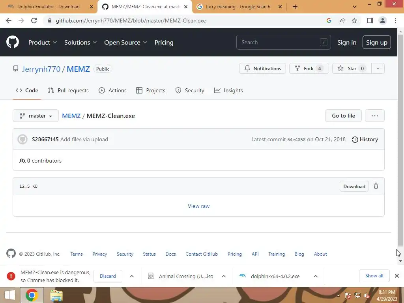Click GitHub logo in page footer
The height and width of the screenshot is (303, 404).
[x=11, y=254]
